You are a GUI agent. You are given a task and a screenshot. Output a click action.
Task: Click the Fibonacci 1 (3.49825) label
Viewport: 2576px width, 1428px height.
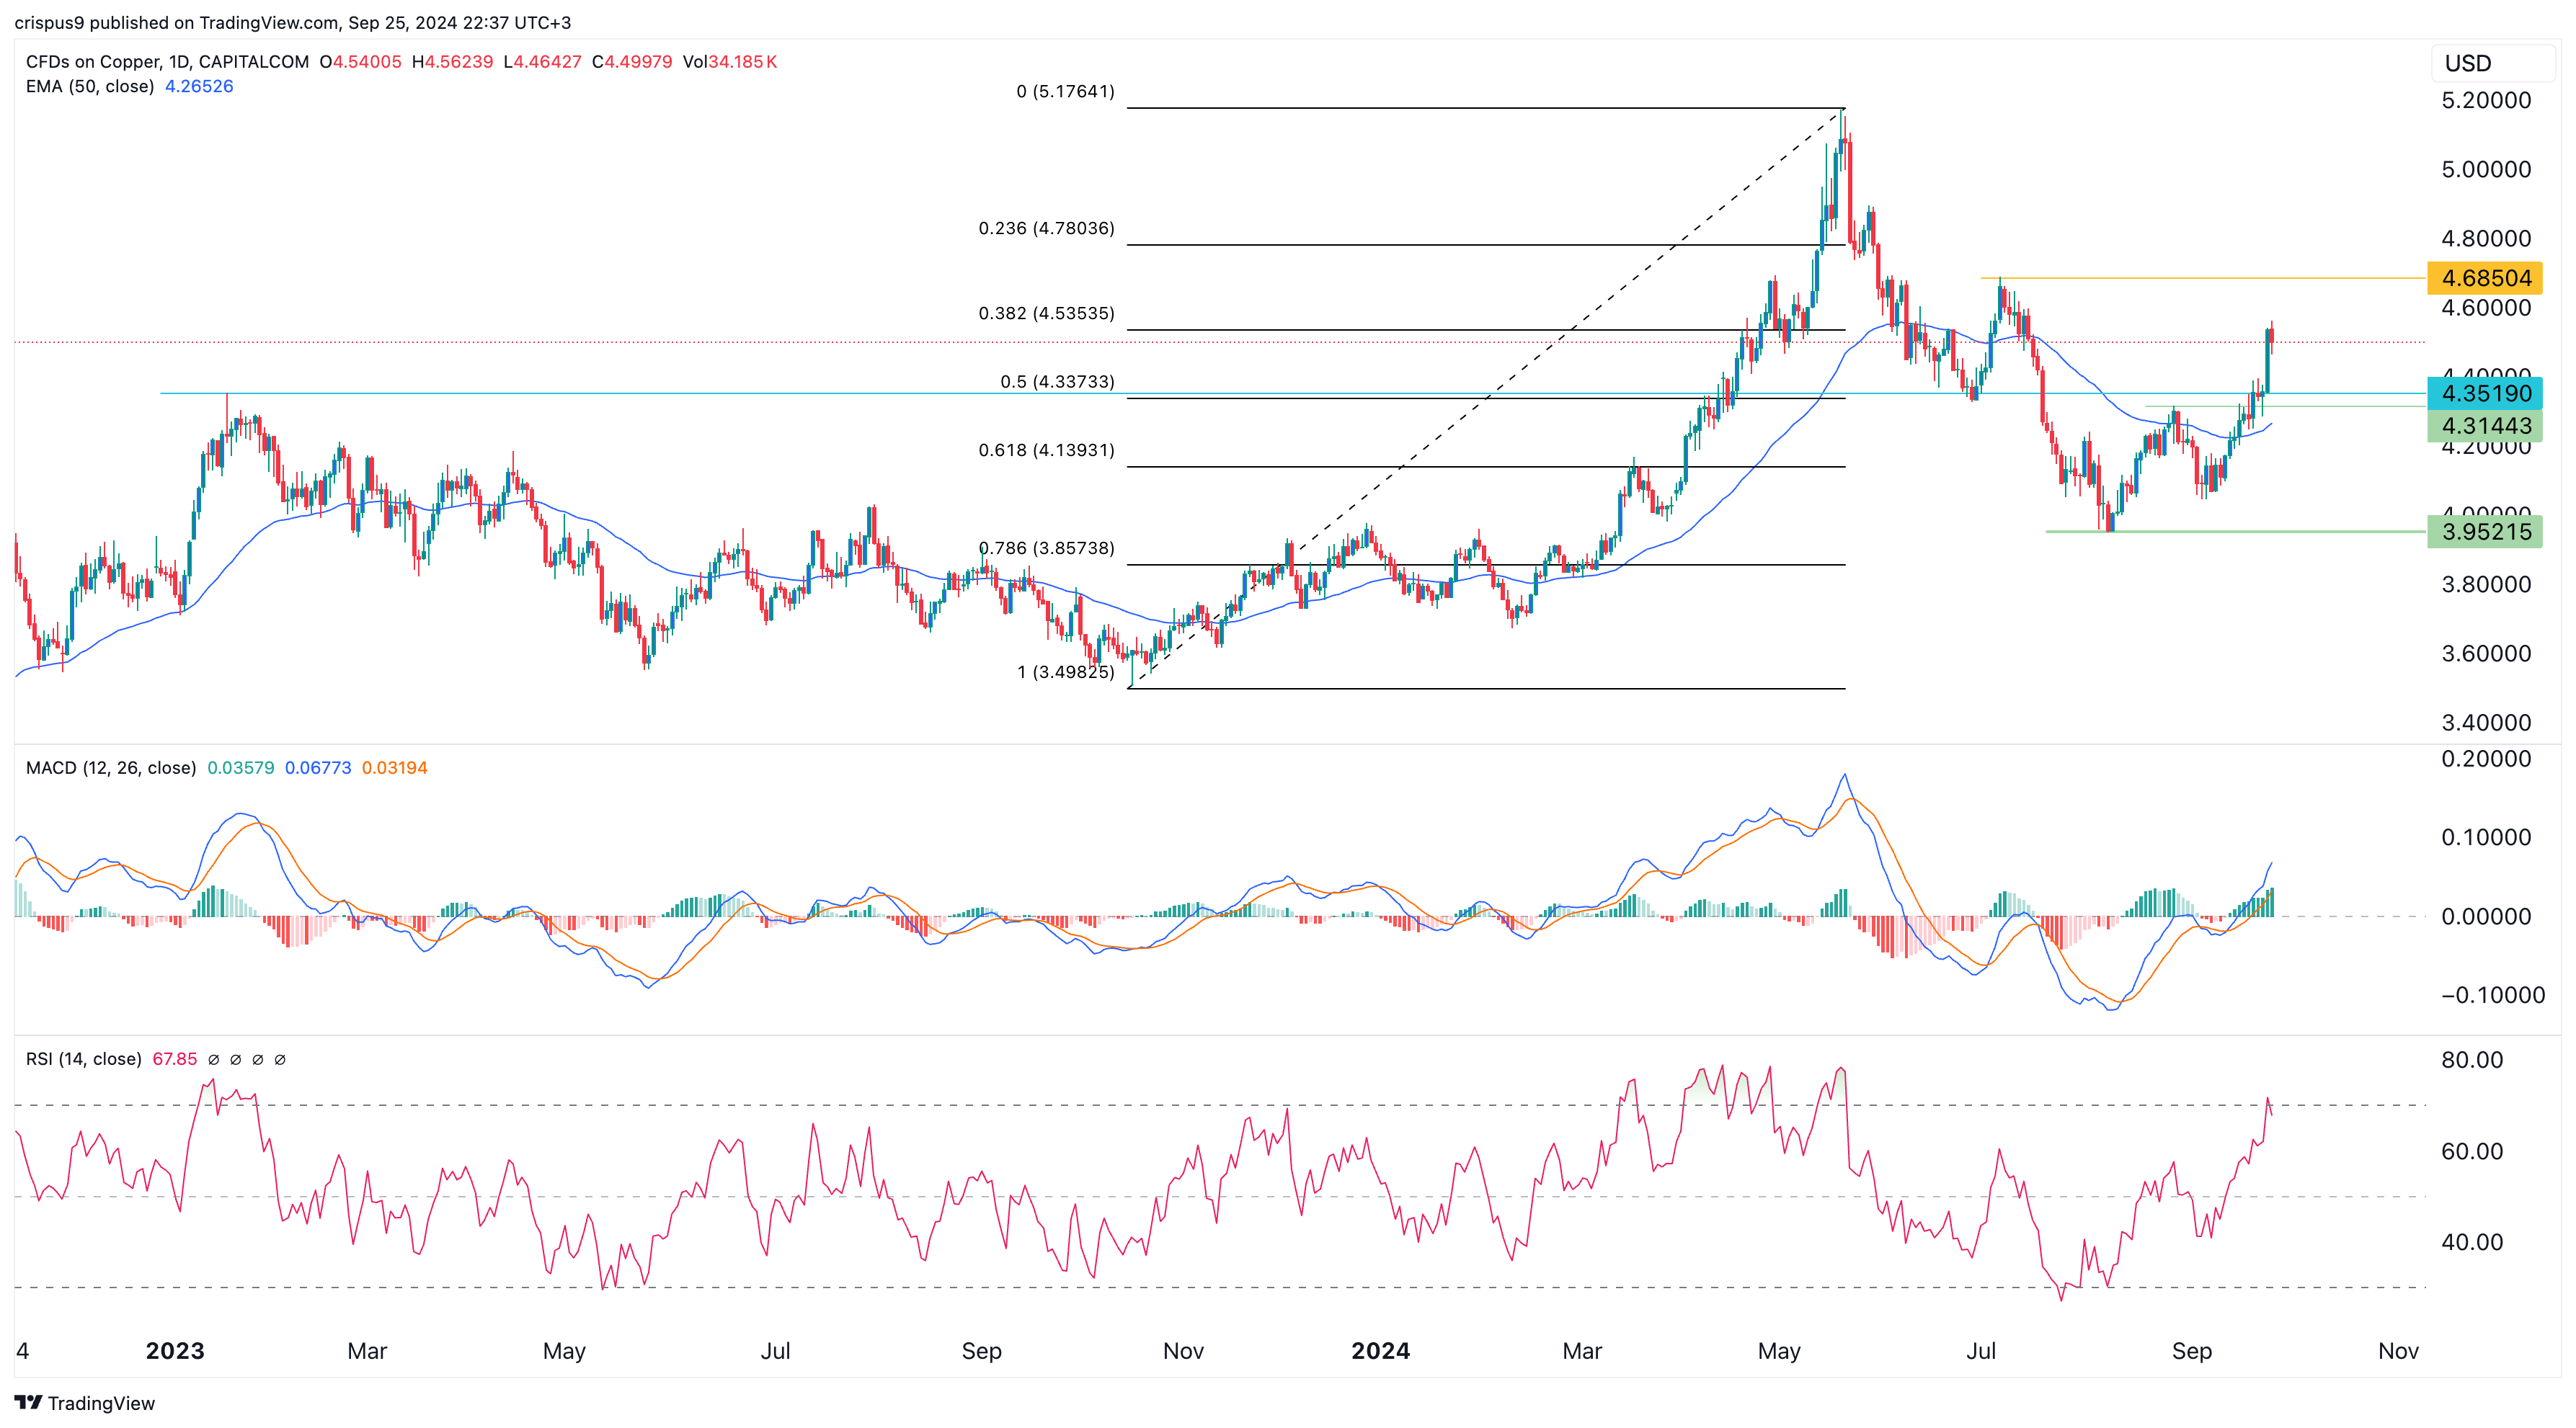(x=1065, y=672)
